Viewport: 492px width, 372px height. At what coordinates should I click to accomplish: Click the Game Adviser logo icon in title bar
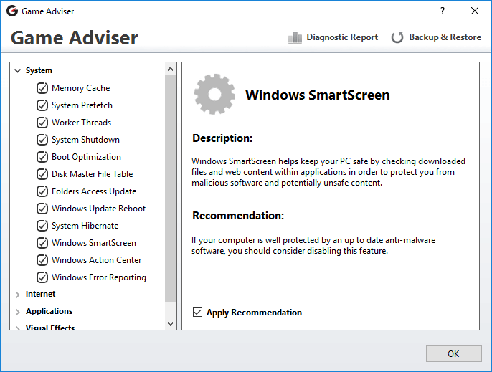click(12, 11)
